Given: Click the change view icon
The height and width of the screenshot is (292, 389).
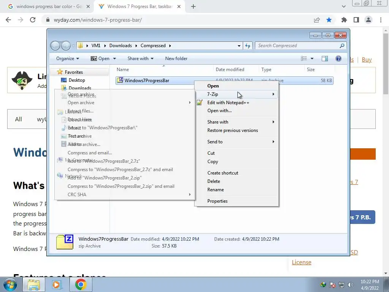Looking at the screenshot, I should coord(304,59).
